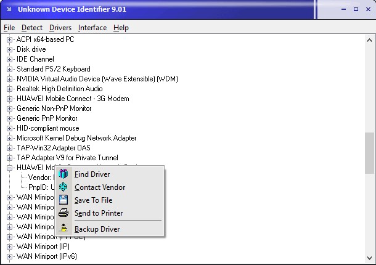Expand Generic Non-PnP Monitor node
This screenshot has width=376, height=265.
tap(9, 108)
